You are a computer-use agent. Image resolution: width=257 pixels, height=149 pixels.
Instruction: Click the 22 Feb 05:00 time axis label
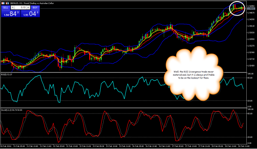[59, 146]
